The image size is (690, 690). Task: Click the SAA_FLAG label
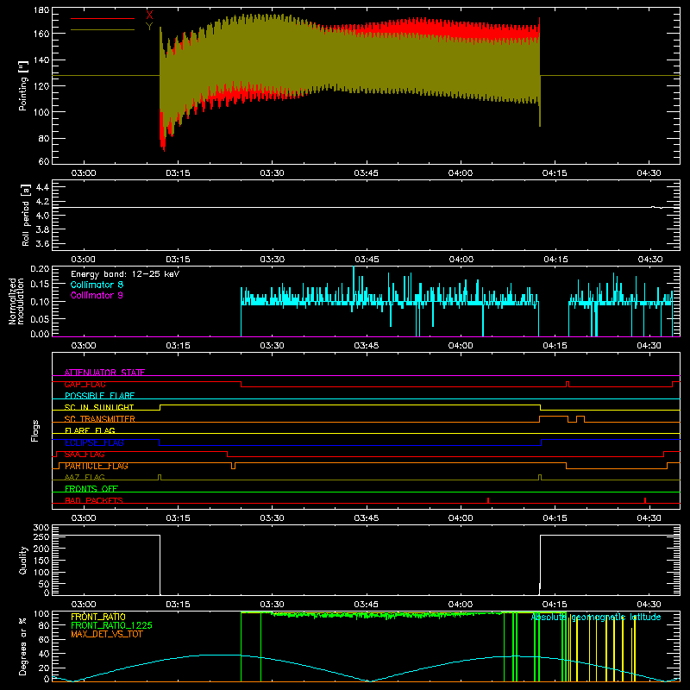(85, 455)
